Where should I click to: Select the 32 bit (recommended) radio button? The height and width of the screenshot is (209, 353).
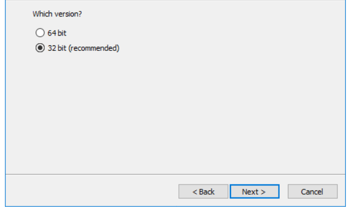click(40, 48)
